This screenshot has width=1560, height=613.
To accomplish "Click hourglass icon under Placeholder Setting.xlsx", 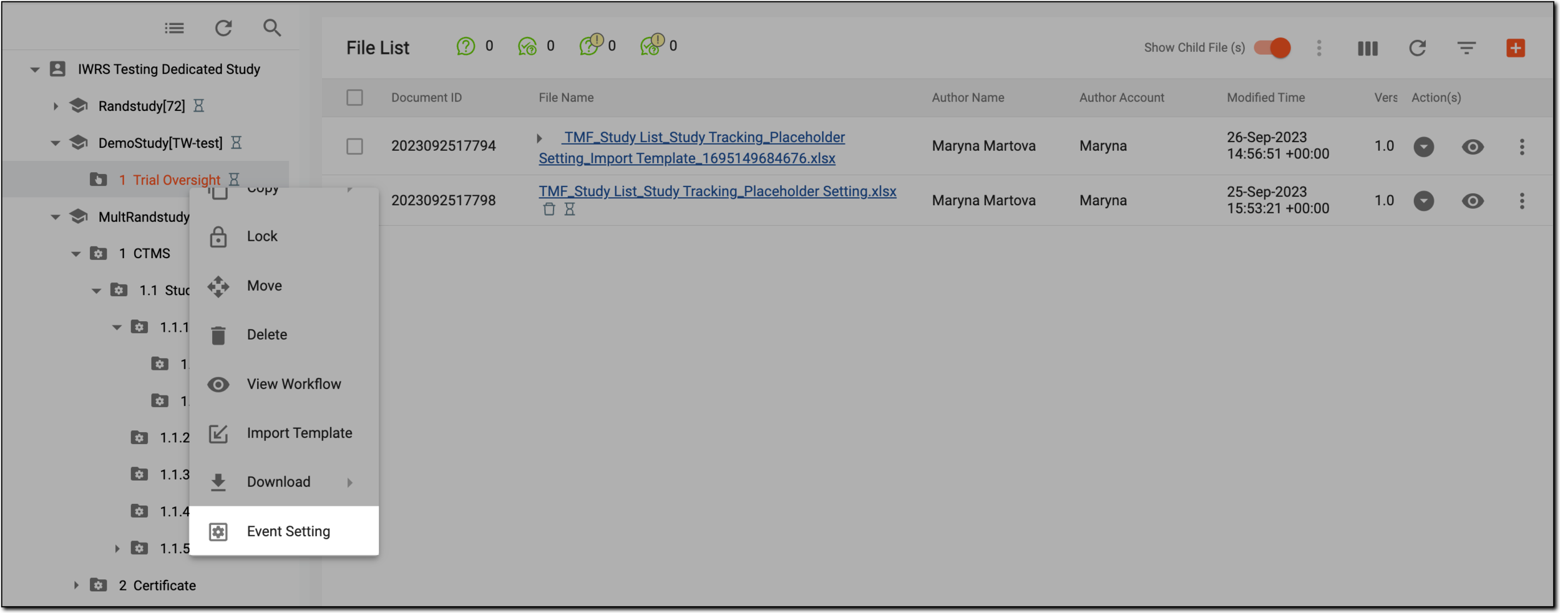I will (x=570, y=210).
